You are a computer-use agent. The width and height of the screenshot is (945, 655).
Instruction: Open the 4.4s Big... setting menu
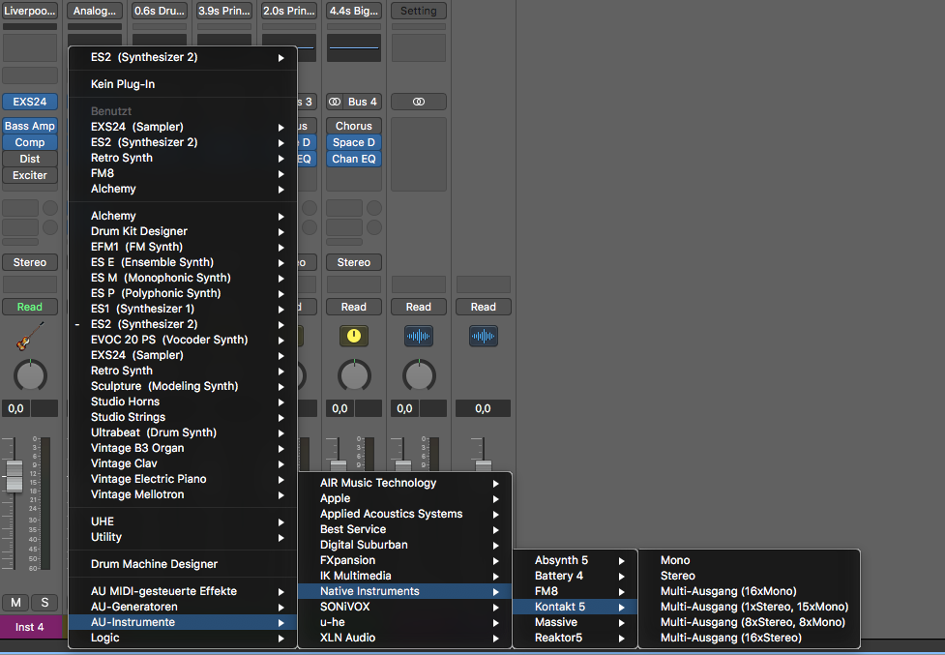(354, 11)
